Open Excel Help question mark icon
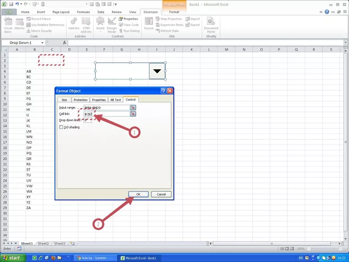 (x=326, y=12)
